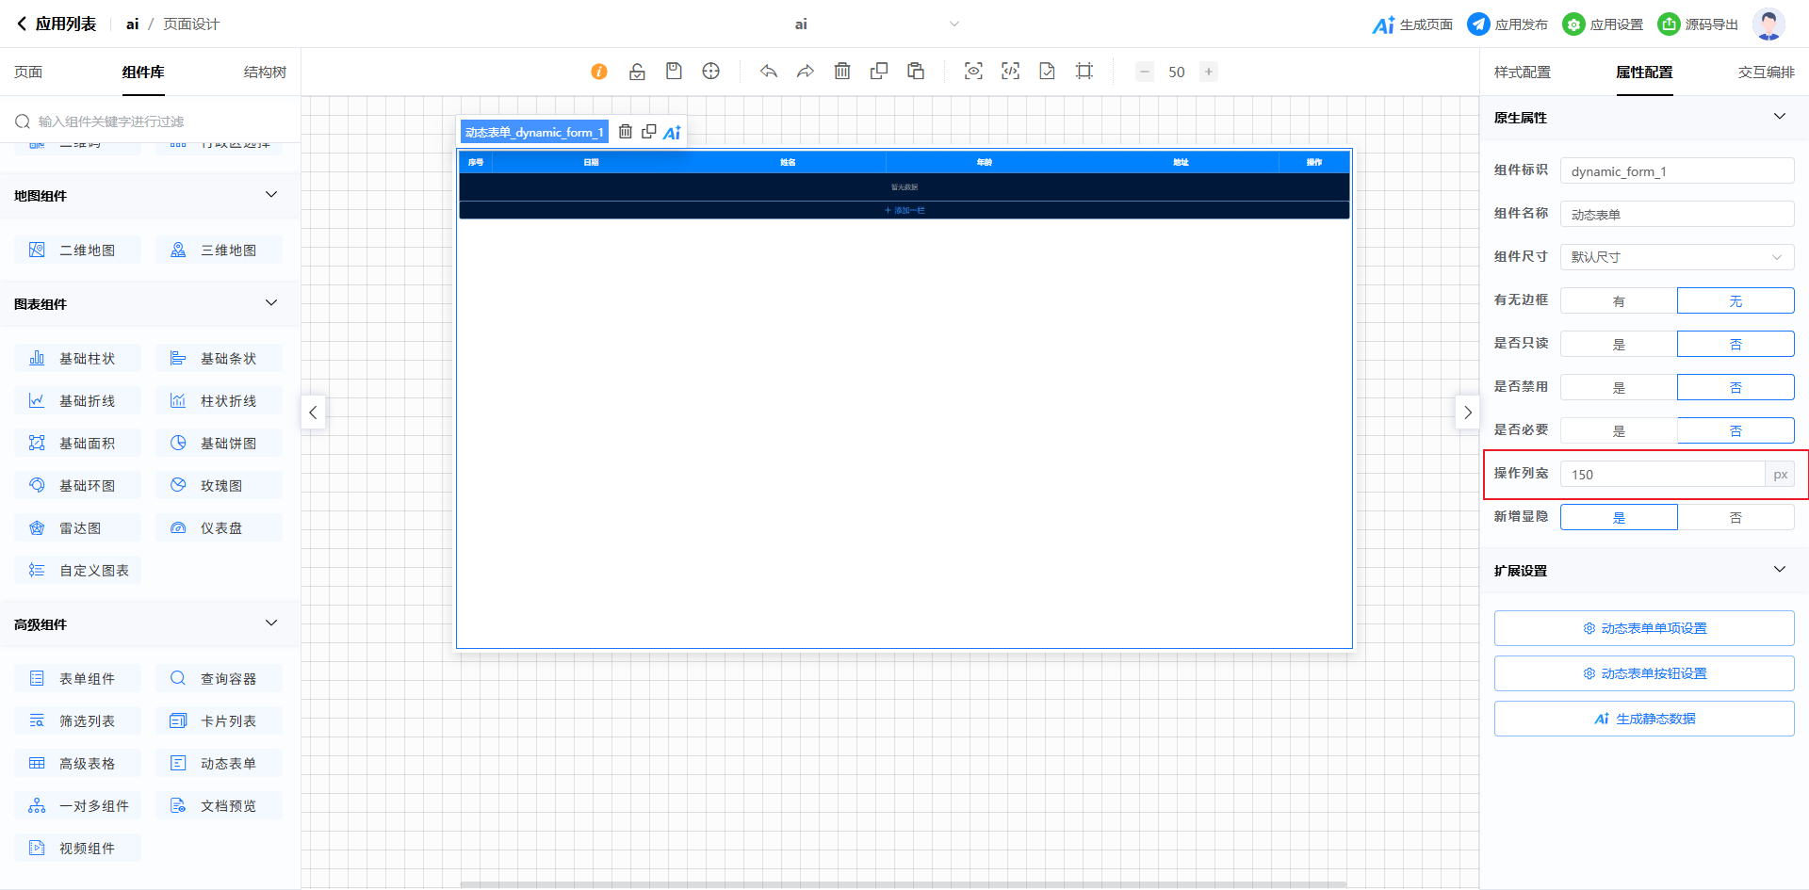Set 有无边框 to 有

(1619, 301)
